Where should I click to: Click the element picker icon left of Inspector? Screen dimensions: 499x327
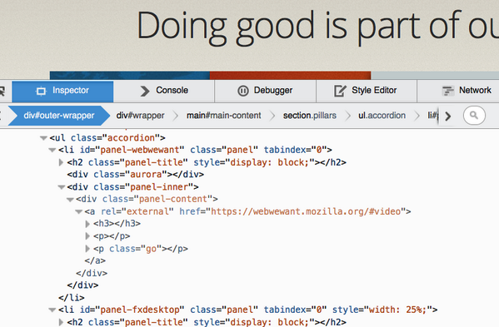pyautogui.click(x=2, y=92)
